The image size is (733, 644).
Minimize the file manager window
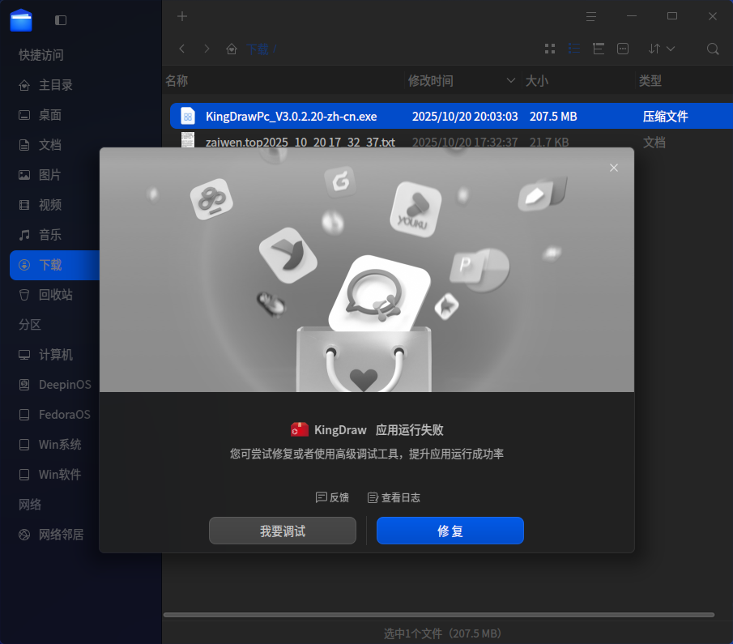[x=632, y=16]
